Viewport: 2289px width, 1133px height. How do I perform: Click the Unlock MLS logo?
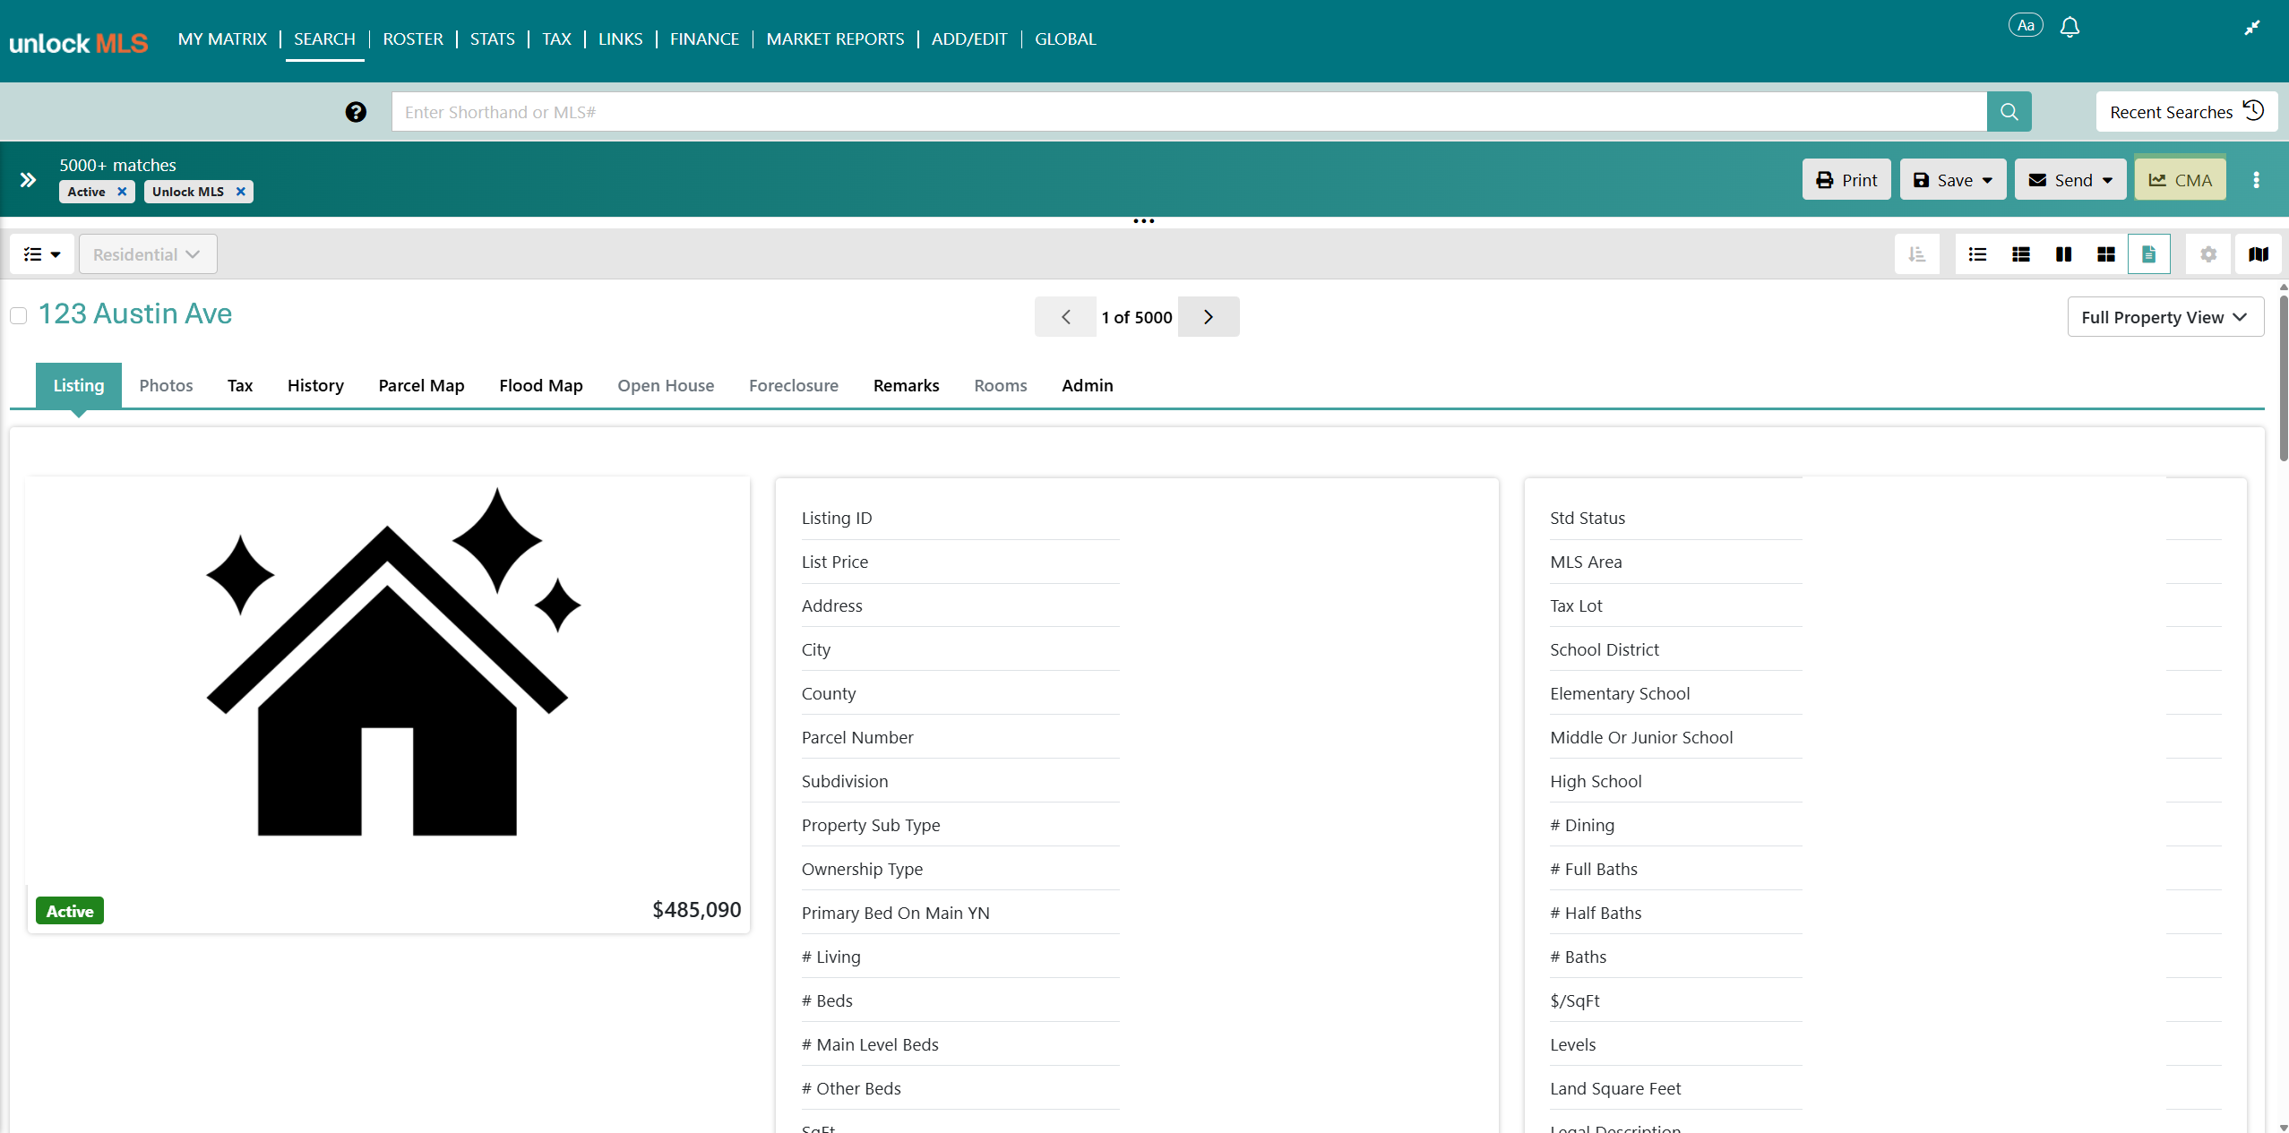(79, 42)
